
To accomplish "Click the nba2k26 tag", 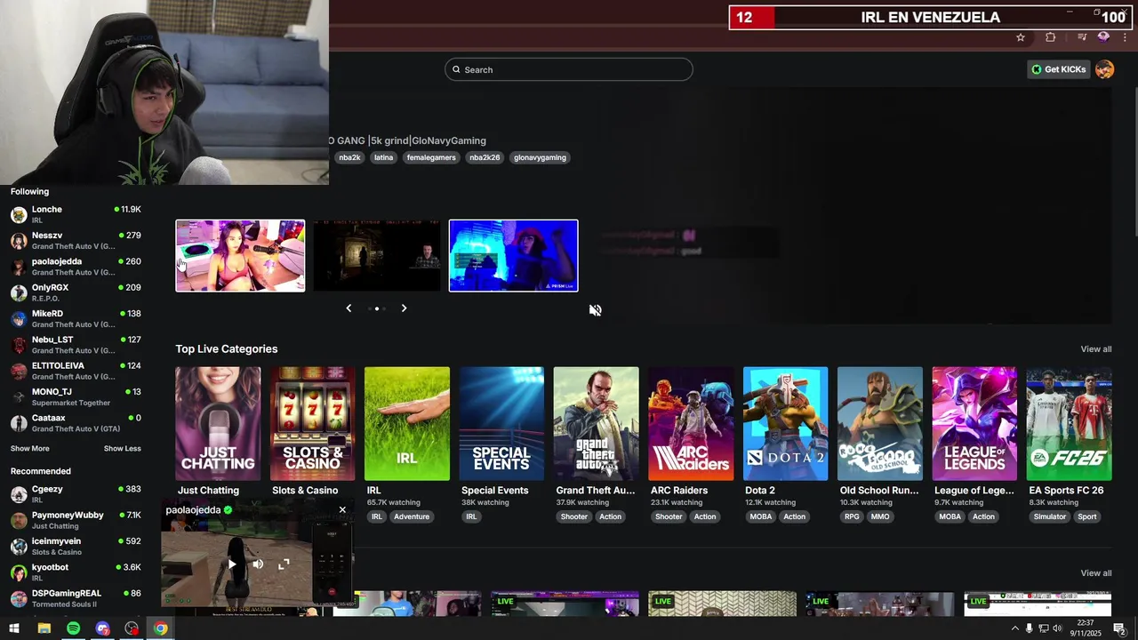I will pyautogui.click(x=485, y=157).
